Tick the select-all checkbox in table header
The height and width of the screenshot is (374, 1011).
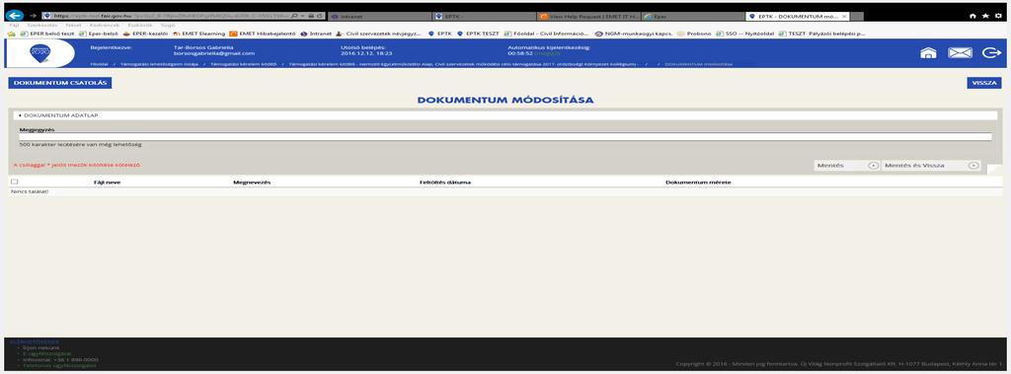[14, 183]
